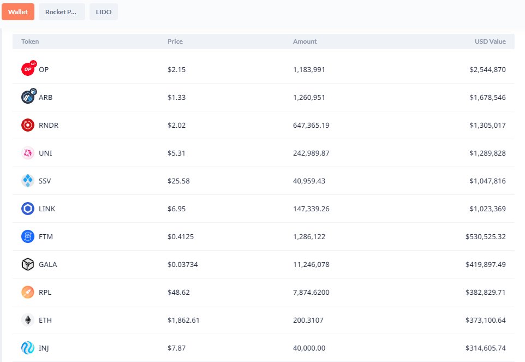The width and height of the screenshot is (525, 362).
Task: Click the ETH price $1,862.61
Action: point(183,320)
